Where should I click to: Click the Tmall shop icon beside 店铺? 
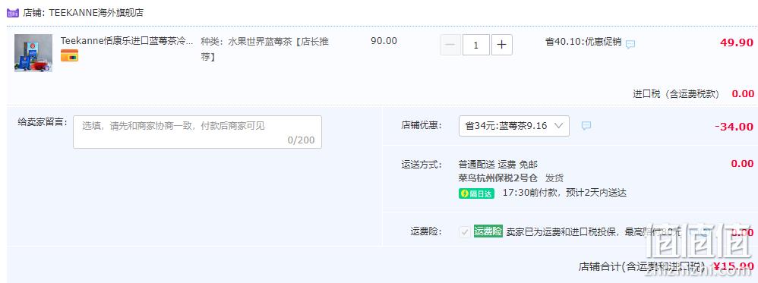(13, 13)
